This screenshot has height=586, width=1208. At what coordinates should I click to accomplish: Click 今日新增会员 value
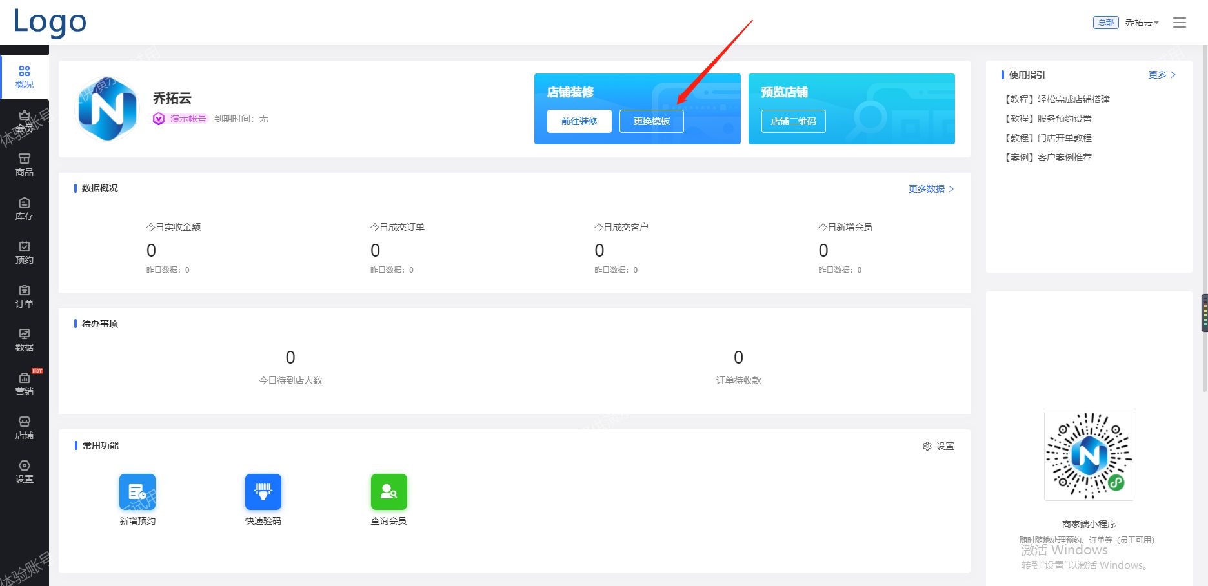[x=823, y=250]
